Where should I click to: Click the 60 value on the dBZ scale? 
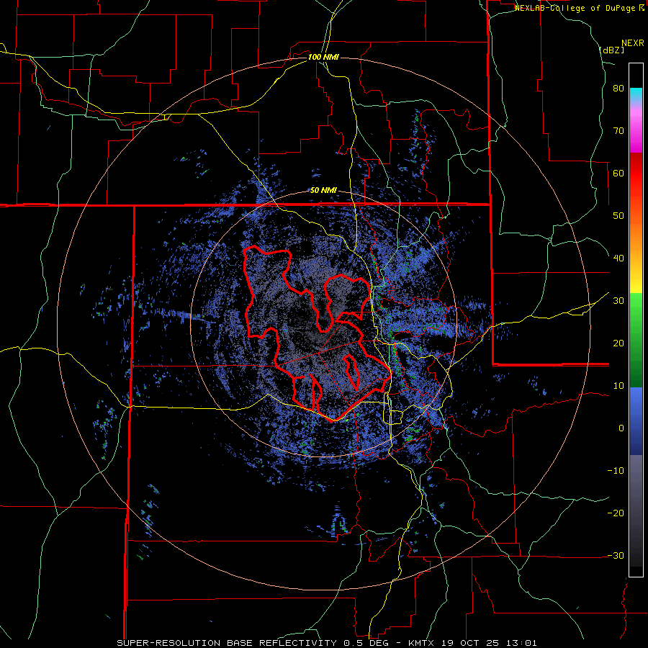point(618,173)
